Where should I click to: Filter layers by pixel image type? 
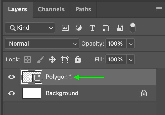[x=65, y=28]
